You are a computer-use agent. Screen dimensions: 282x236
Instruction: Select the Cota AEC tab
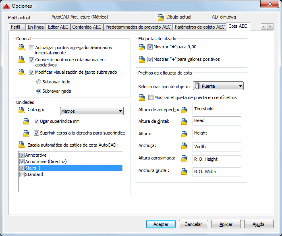coord(238,27)
